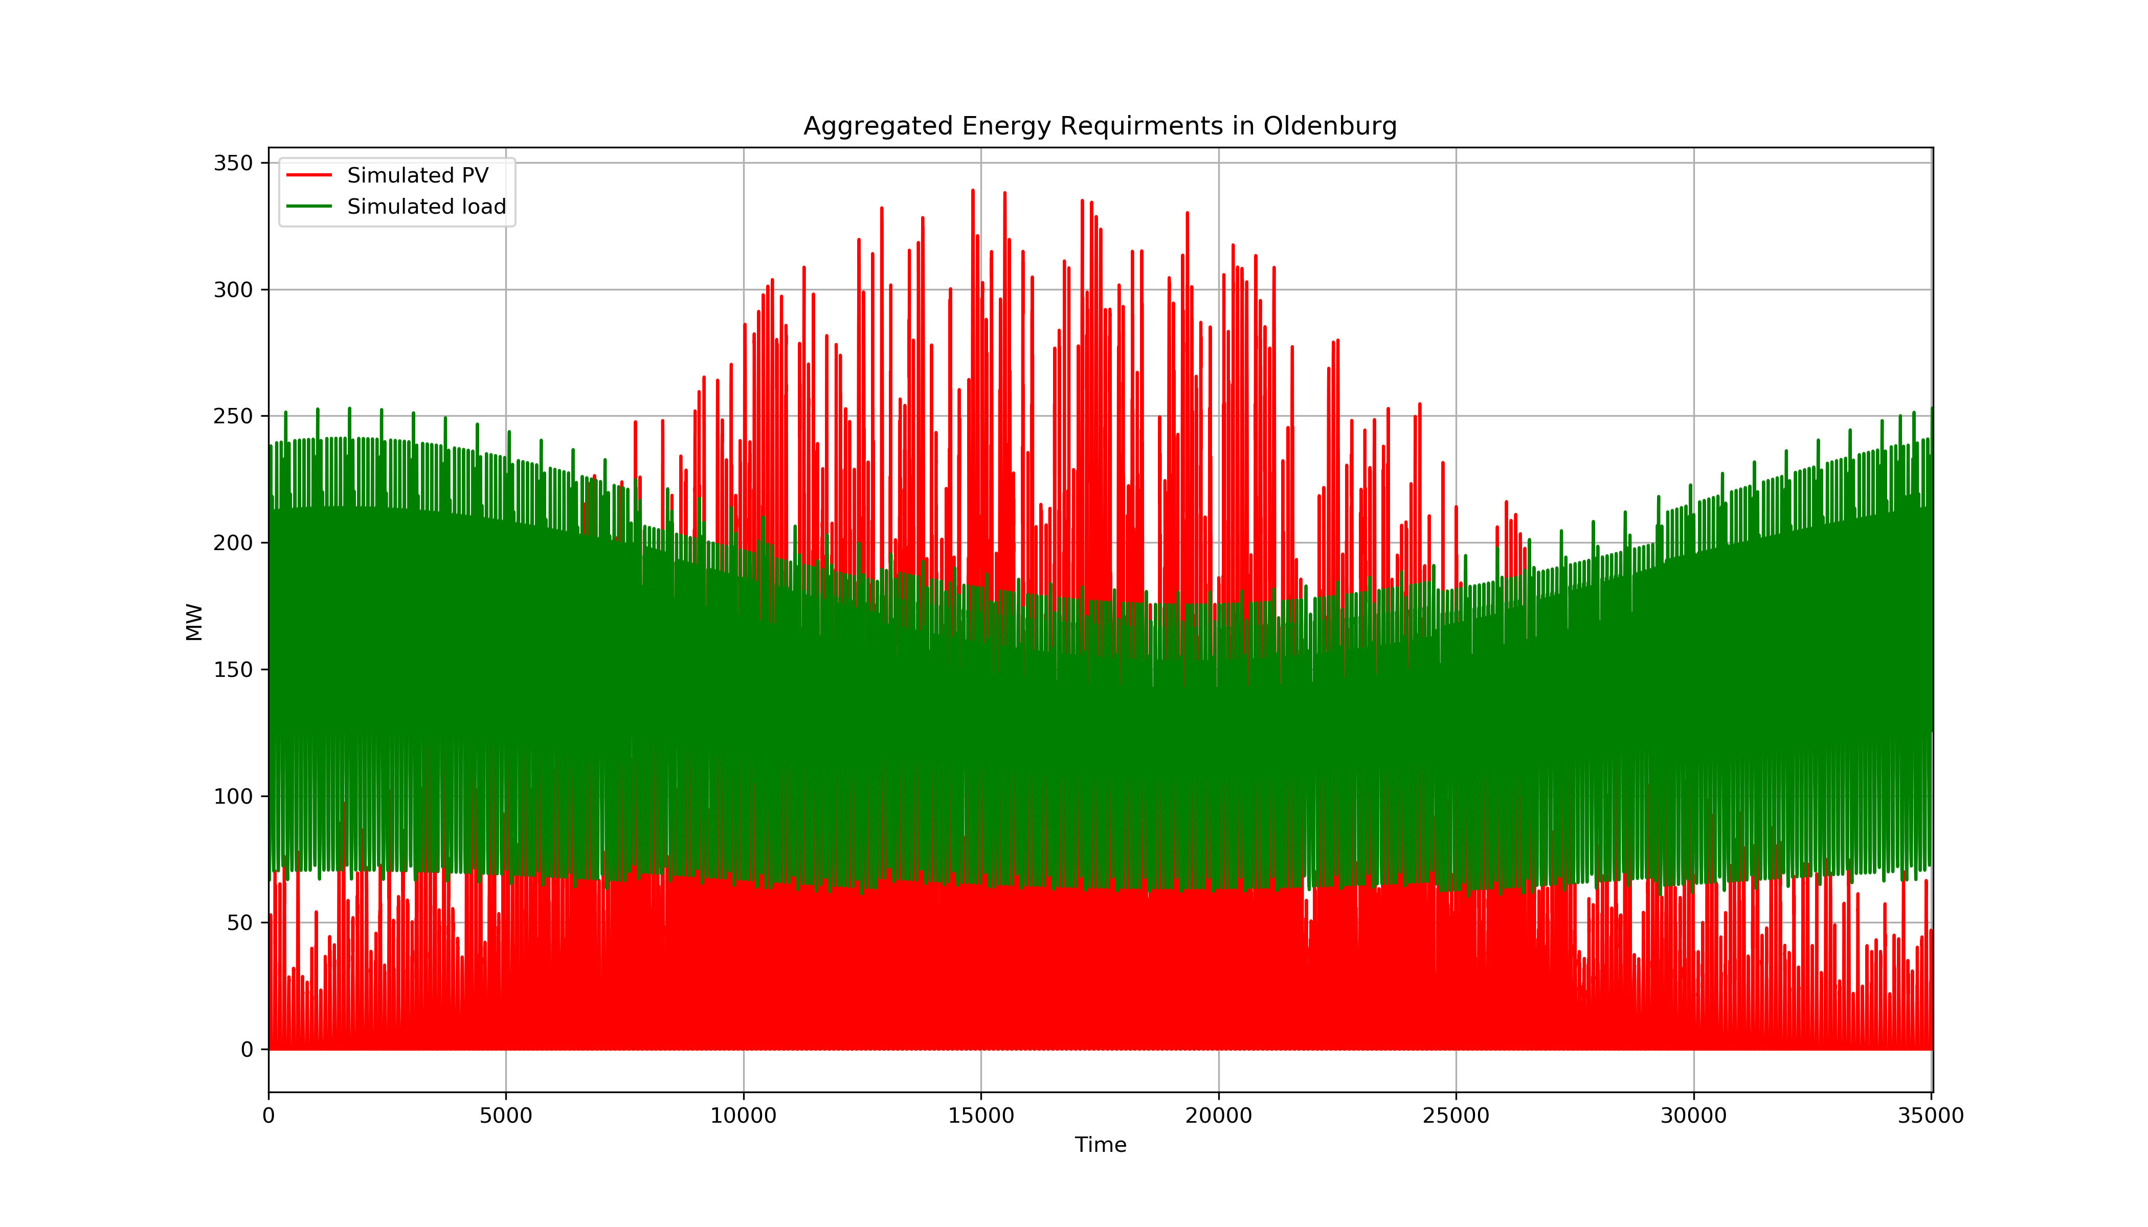Select the "Simulated PV" legend label
Viewport: 2148px width, 1227px height.
click(x=417, y=175)
